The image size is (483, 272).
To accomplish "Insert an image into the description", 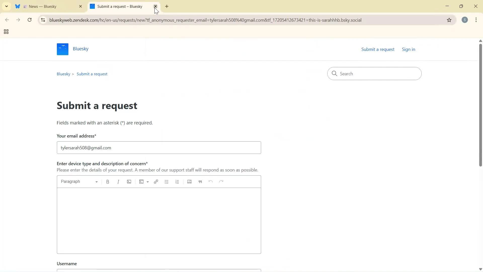I will point(189,182).
